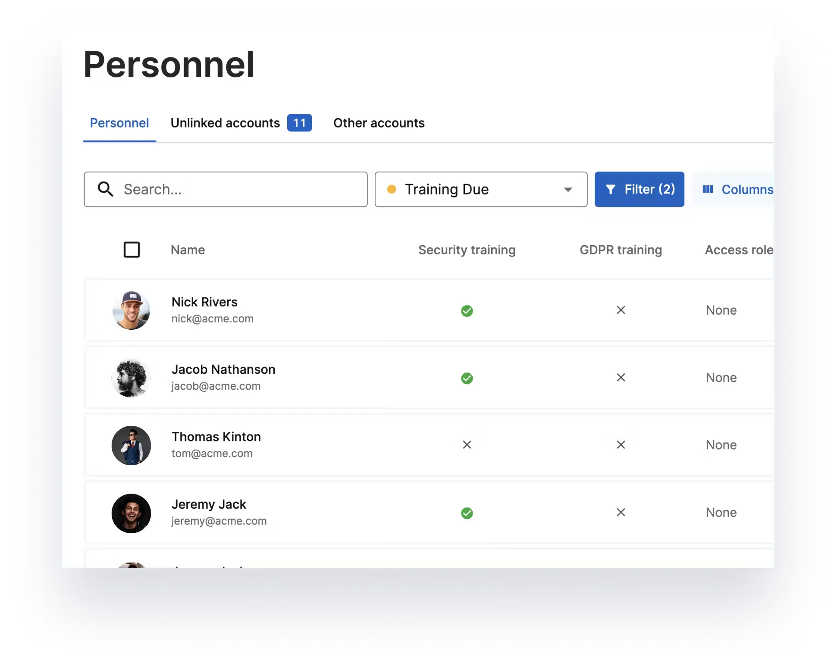Click the unlinked accounts badge showing 11
Viewport: 834px width, 666px height.
click(299, 123)
